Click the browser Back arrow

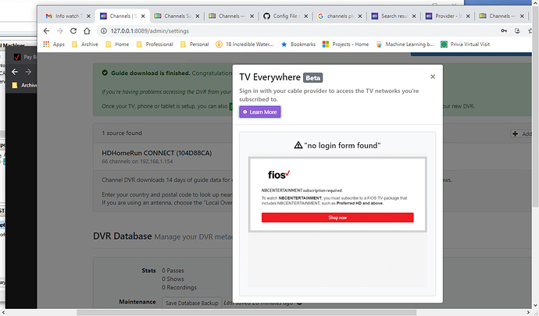click(x=46, y=31)
